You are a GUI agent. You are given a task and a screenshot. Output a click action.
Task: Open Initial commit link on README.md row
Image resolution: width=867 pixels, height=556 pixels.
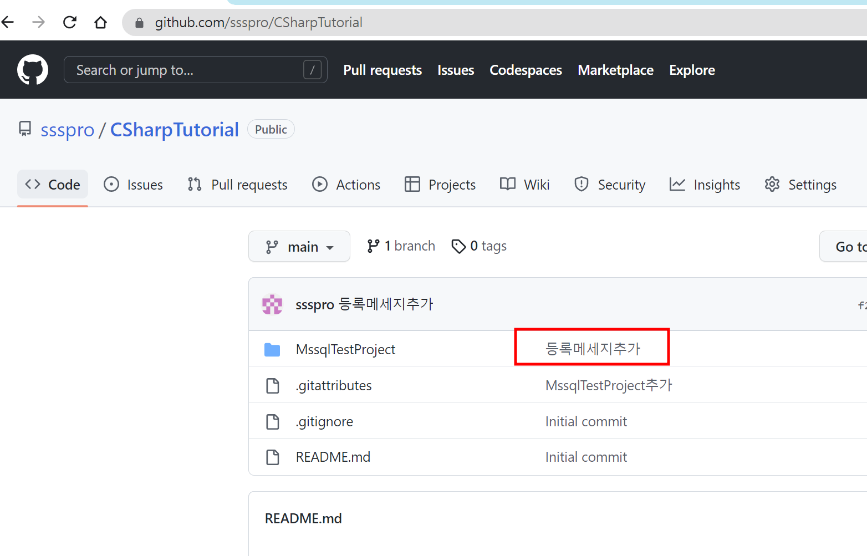tap(586, 457)
